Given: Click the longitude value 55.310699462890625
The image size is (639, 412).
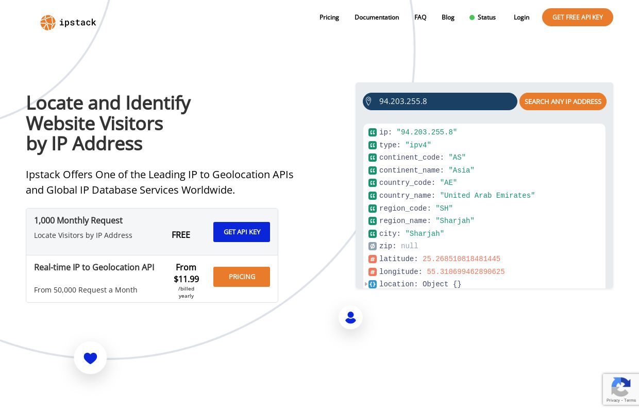Looking at the screenshot, I should pos(466,272).
